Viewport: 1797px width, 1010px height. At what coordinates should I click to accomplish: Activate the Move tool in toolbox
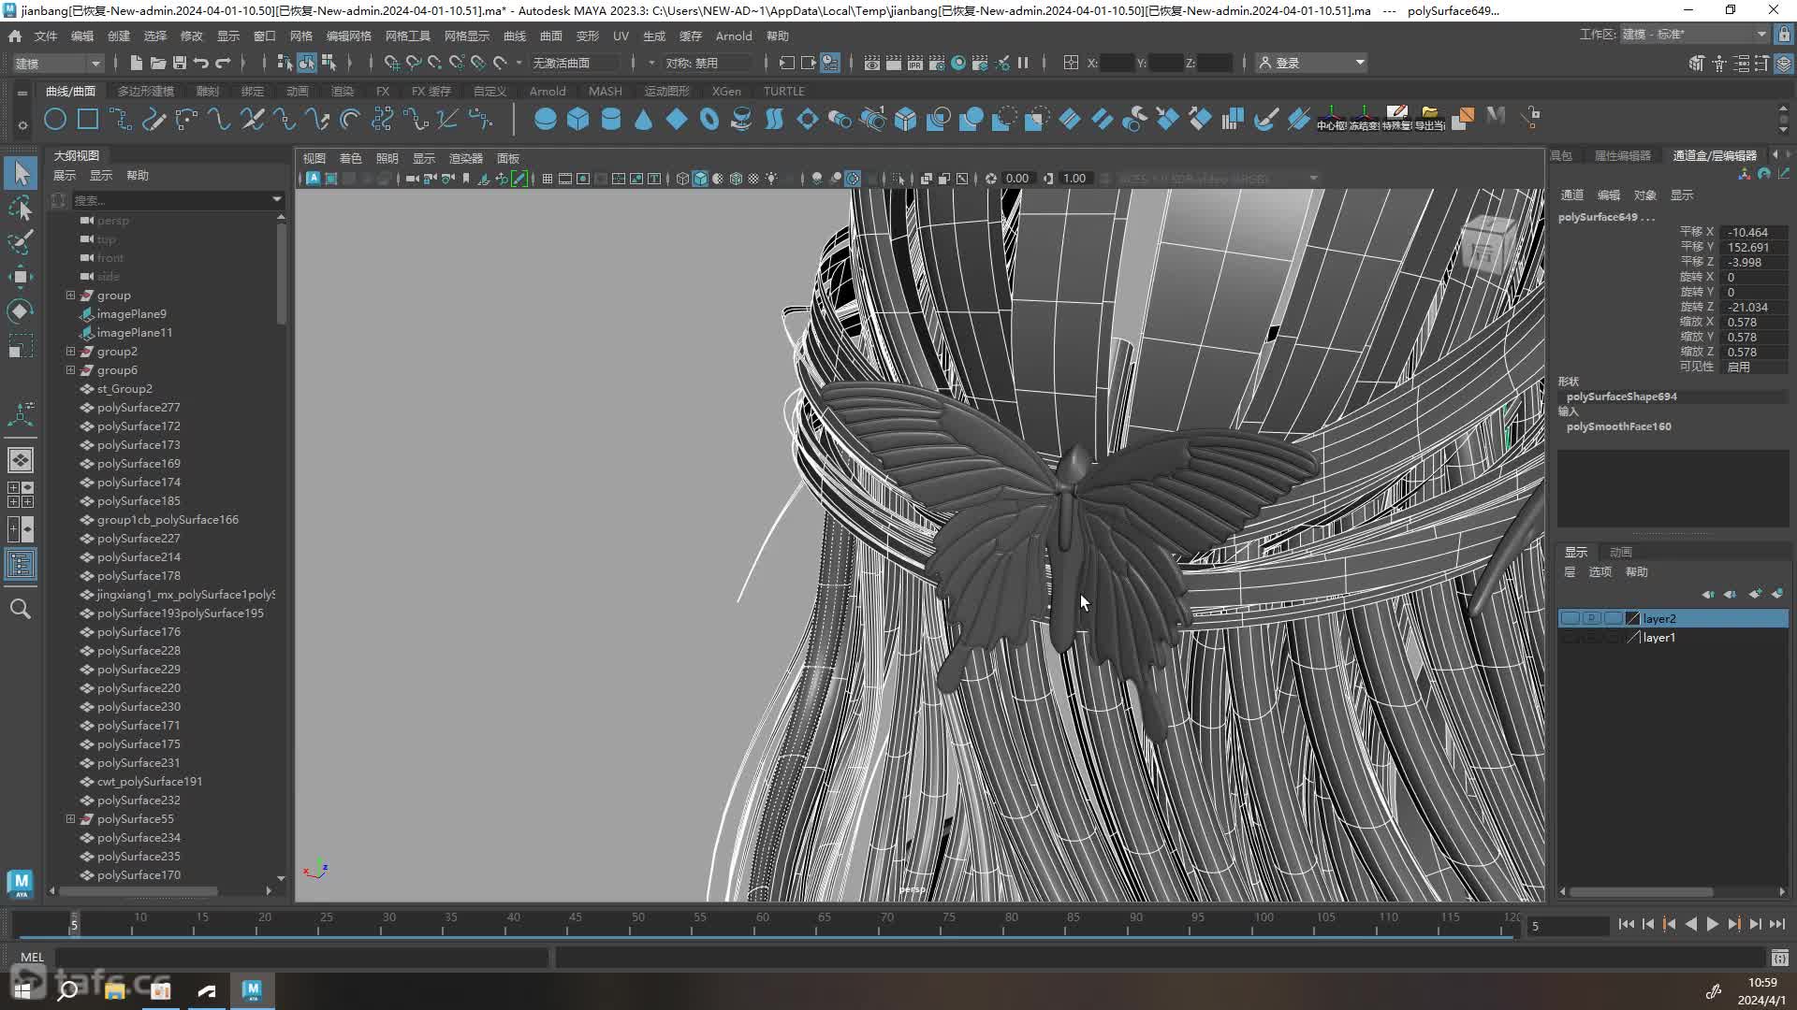click(21, 276)
